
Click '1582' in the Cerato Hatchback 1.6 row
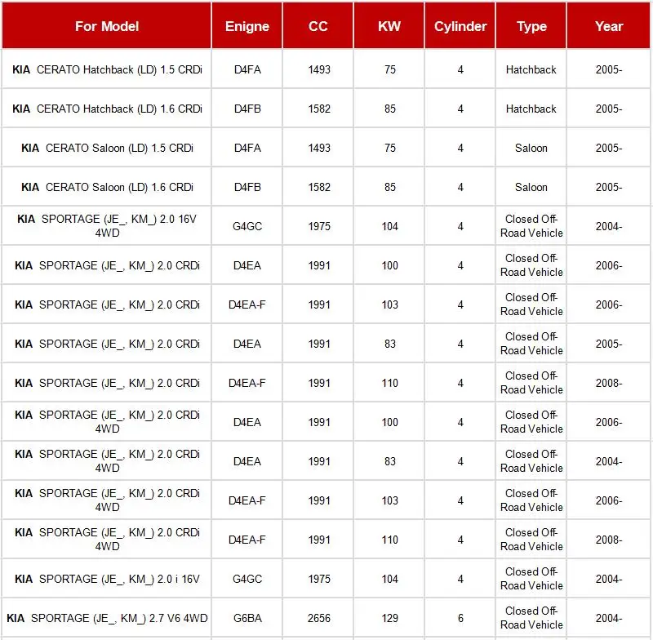[x=319, y=109]
